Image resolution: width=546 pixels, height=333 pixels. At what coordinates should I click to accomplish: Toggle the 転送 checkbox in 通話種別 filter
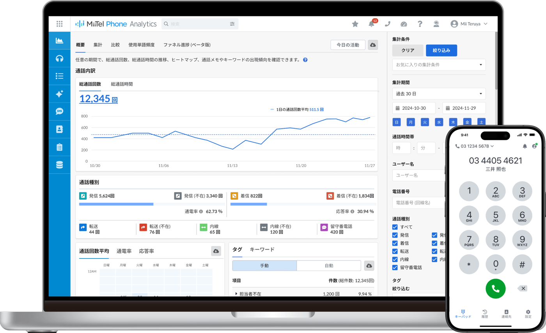395,251
